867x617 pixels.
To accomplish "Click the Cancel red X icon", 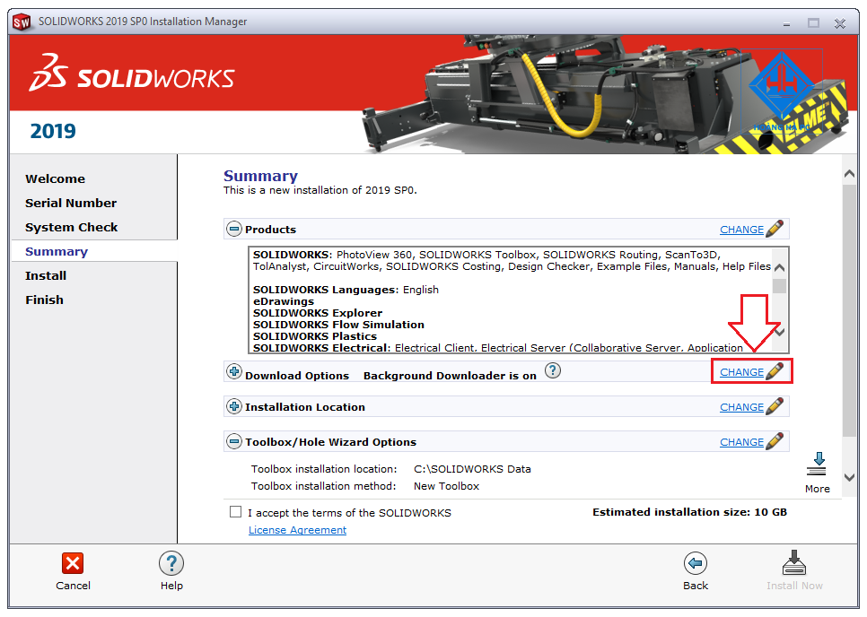I will tap(73, 562).
